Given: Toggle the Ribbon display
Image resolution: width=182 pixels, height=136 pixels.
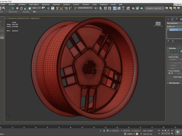Looking at the screenshot, I should click(x=115, y=8).
